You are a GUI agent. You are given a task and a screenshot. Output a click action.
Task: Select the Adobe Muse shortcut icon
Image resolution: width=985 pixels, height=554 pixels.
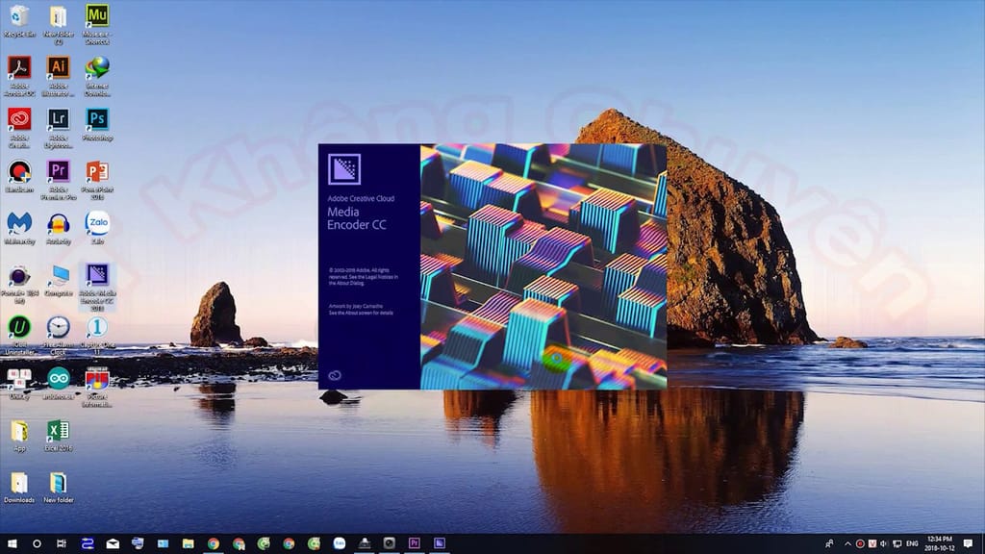[97, 24]
